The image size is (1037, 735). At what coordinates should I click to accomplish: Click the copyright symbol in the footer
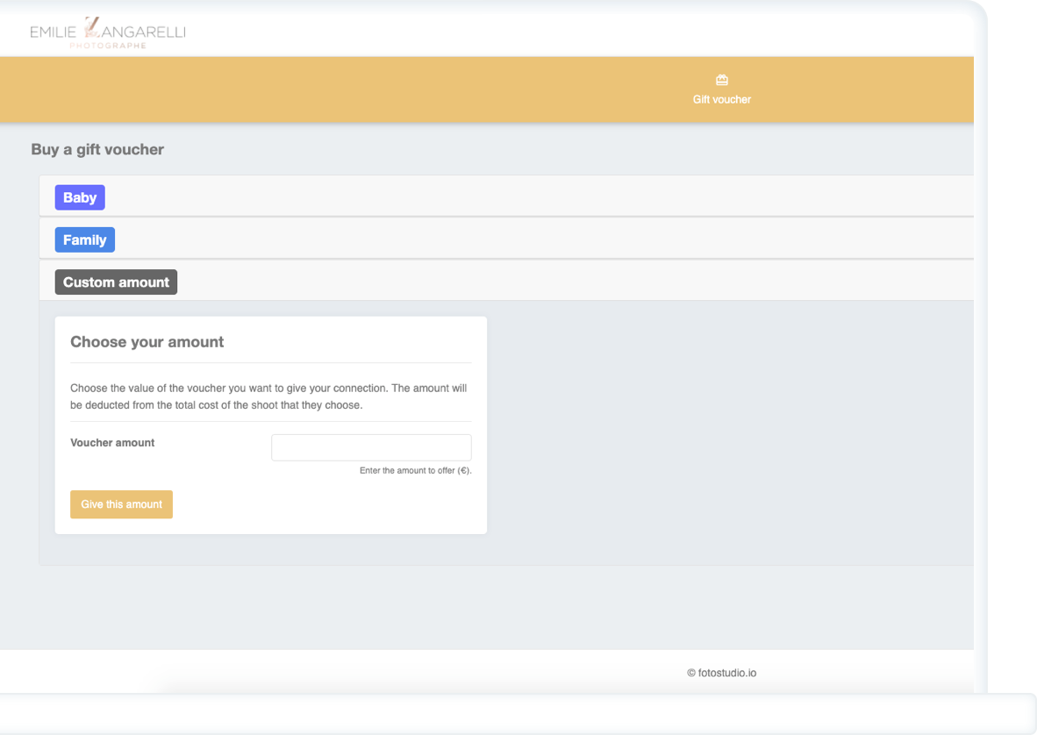(x=691, y=673)
